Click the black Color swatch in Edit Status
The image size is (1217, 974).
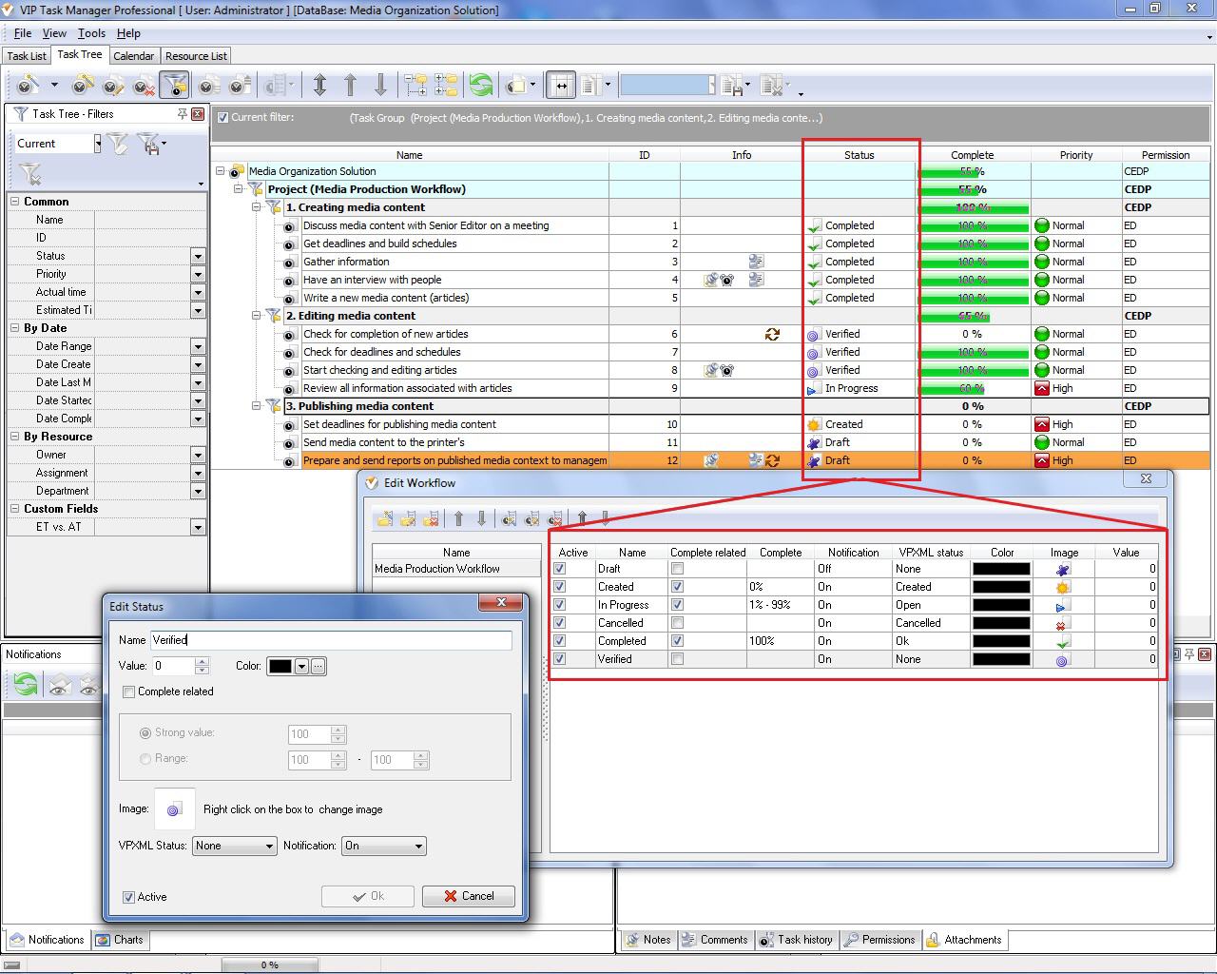click(280, 666)
